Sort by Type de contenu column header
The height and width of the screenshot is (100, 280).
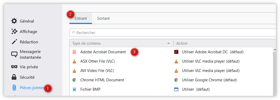click(x=121, y=43)
